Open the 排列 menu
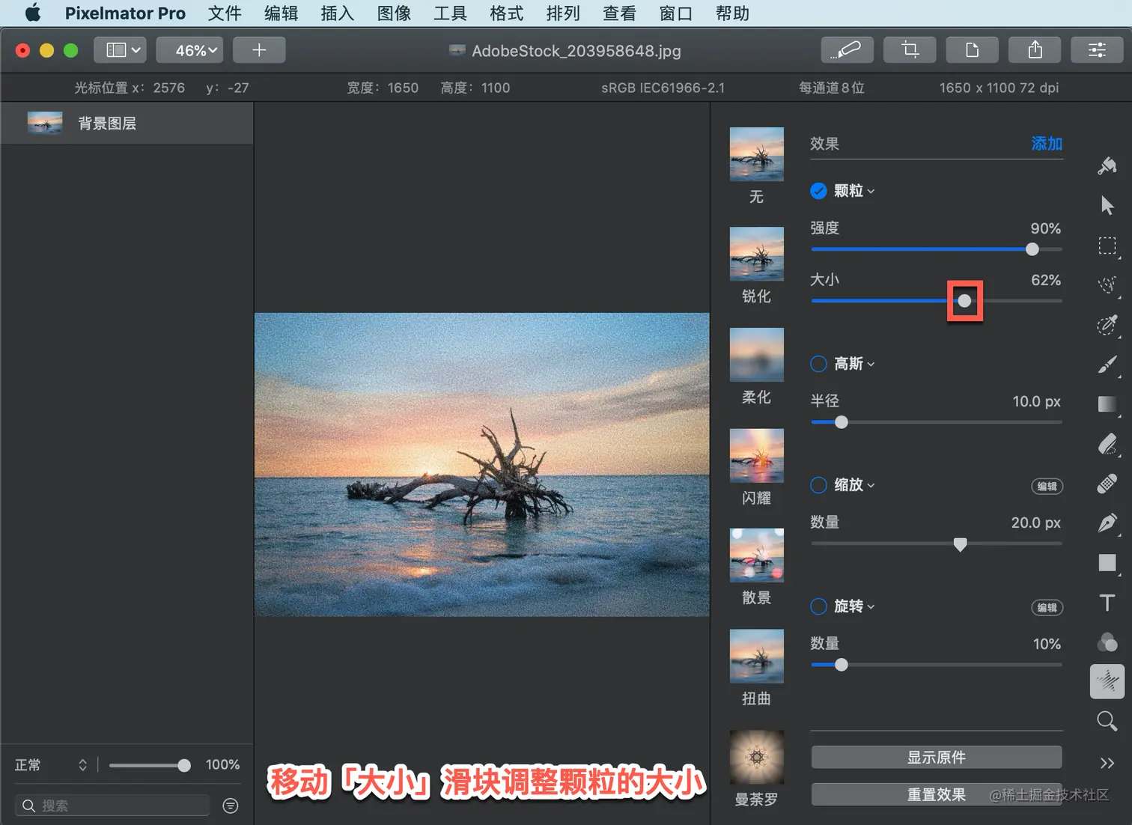The image size is (1132, 825). tap(563, 13)
